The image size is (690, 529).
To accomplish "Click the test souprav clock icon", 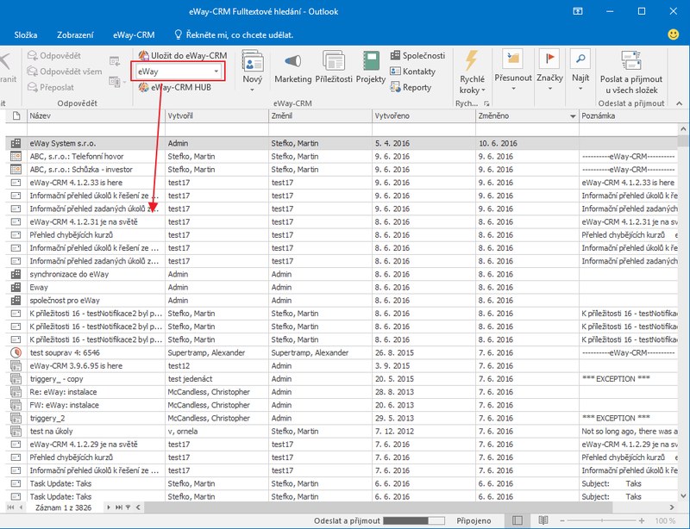I will coord(16,352).
